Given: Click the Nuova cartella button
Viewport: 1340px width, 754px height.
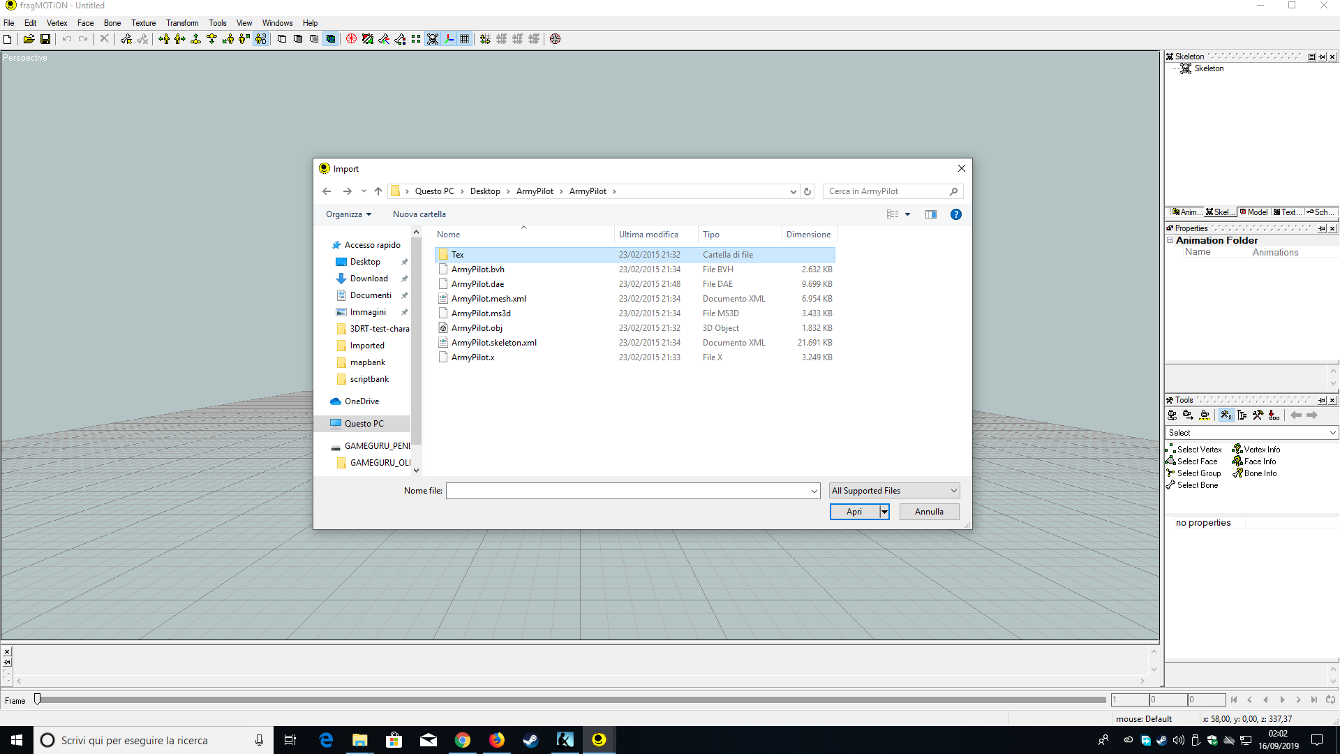Looking at the screenshot, I should (419, 214).
